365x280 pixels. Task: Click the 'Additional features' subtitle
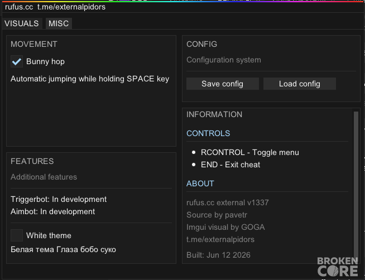click(x=44, y=177)
